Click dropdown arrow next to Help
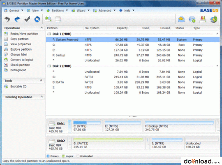 click(133, 10)
